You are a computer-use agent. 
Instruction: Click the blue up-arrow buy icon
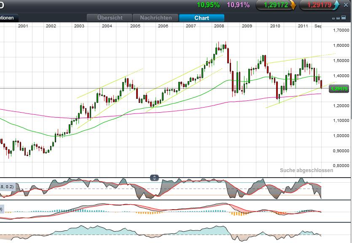[336, 5]
